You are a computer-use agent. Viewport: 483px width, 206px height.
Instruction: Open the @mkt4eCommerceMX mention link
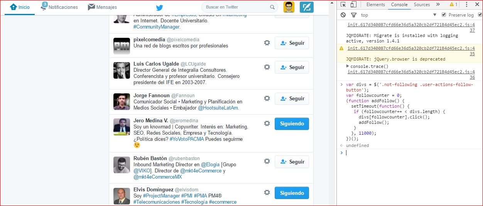[157, 177]
